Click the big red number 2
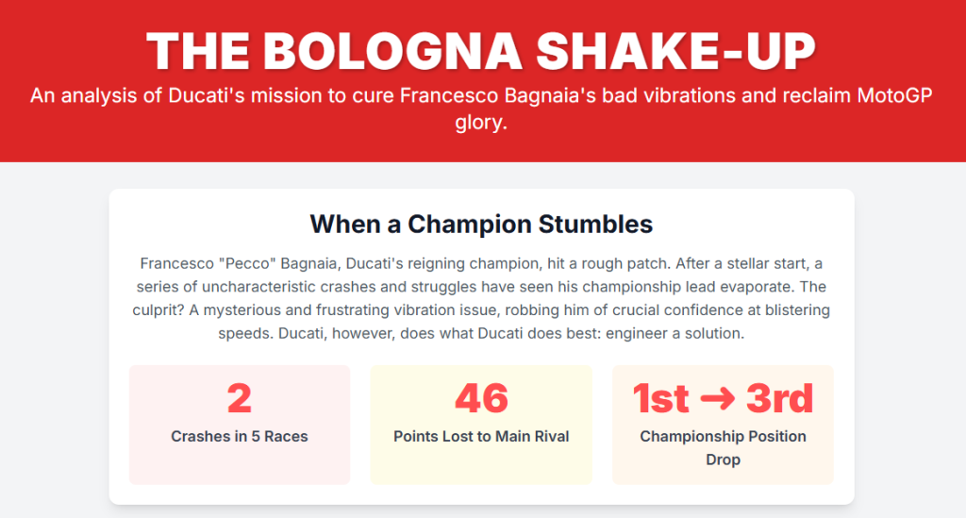966x518 pixels. [x=240, y=399]
